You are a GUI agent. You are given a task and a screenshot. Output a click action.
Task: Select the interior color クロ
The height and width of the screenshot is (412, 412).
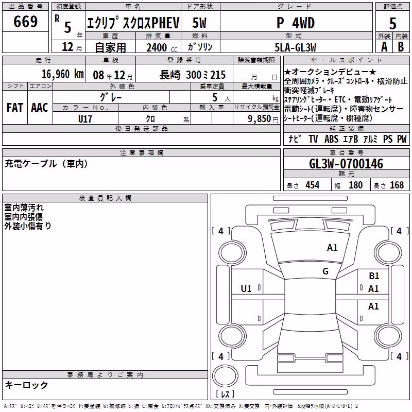click(x=150, y=119)
